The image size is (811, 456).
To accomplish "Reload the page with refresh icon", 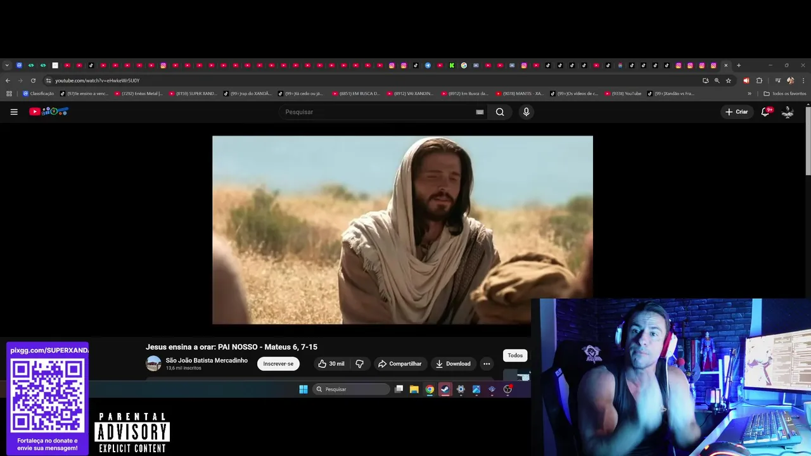I will click(33, 80).
